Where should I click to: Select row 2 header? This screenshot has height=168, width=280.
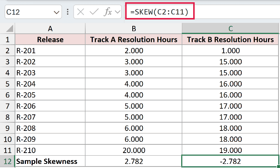7,51
